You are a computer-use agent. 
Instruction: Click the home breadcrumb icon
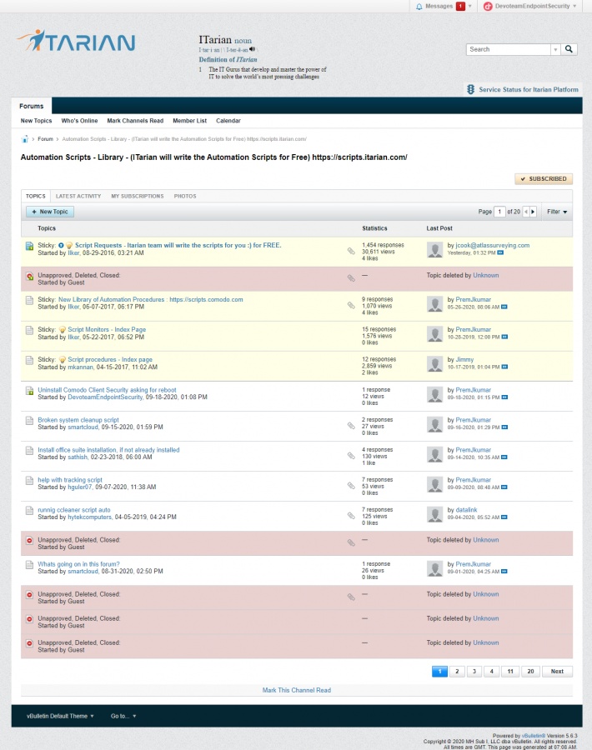[24, 139]
